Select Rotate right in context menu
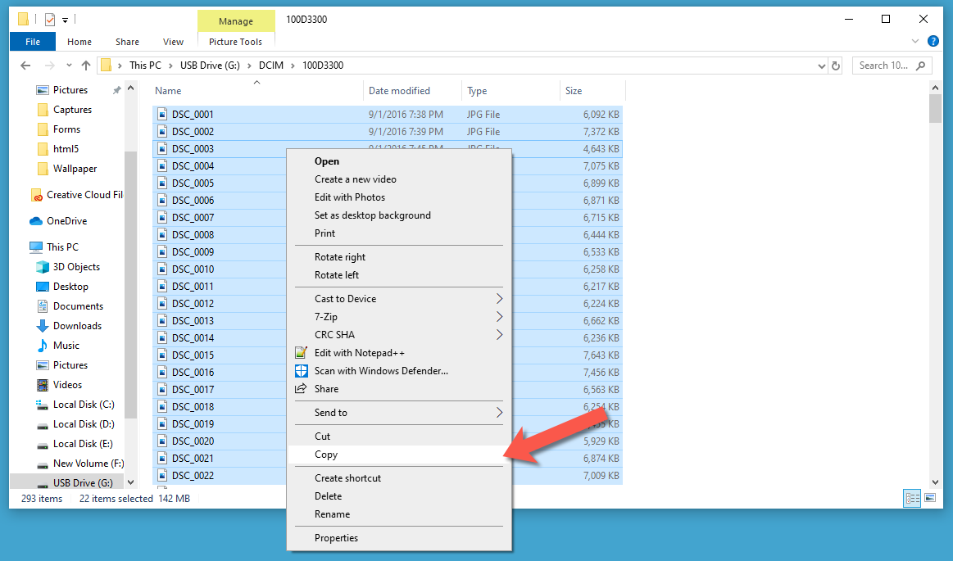Screen dimensions: 953x561 (x=340, y=257)
